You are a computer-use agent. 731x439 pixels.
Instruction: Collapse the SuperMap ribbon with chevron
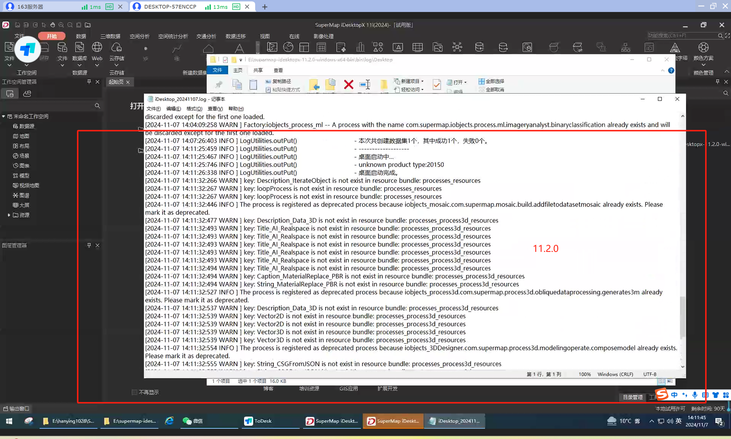(x=726, y=72)
